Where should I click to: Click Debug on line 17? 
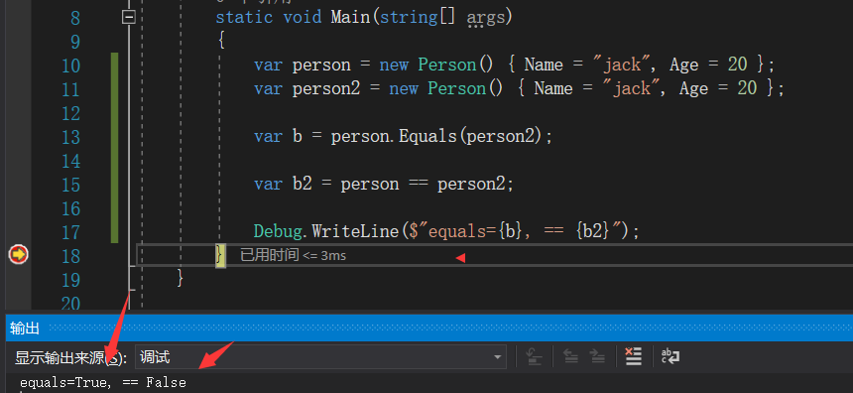click(278, 231)
